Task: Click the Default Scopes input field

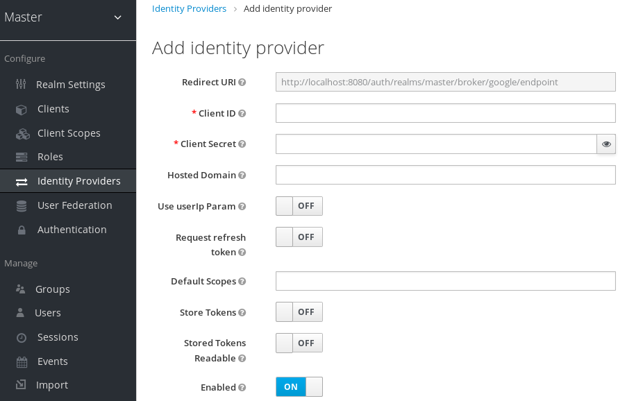Action: coord(445,281)
